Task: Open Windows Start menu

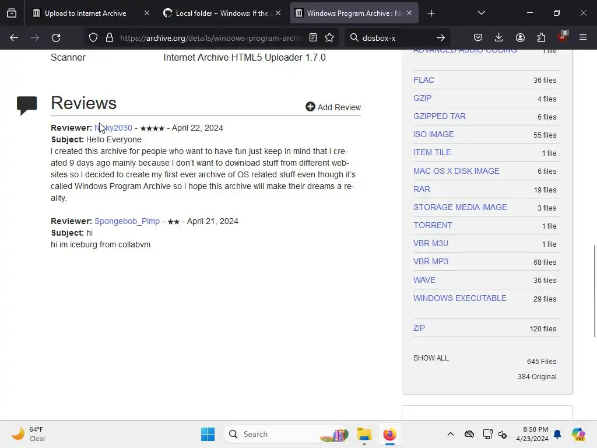Action: [x=208, y=434]
